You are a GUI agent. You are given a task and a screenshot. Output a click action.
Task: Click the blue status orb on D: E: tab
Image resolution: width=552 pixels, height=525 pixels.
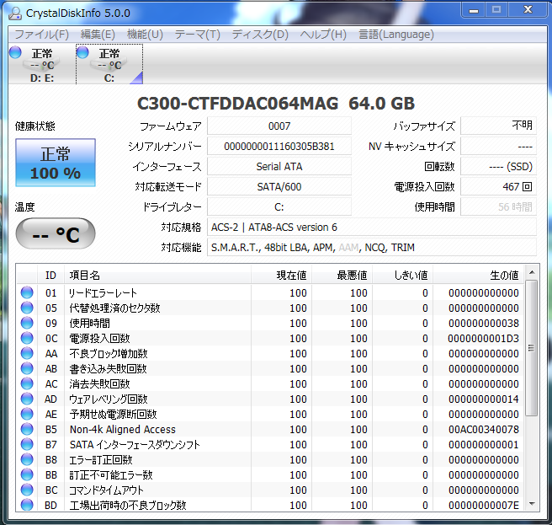point(15,52)
